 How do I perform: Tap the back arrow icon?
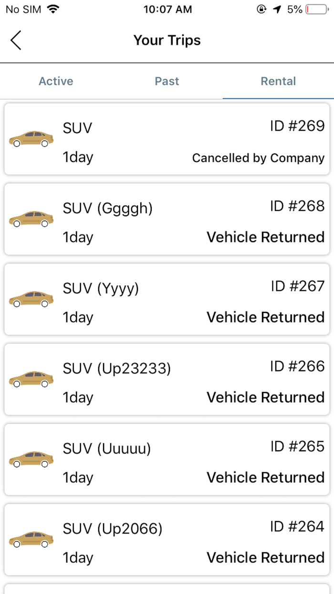pos(16,41)
